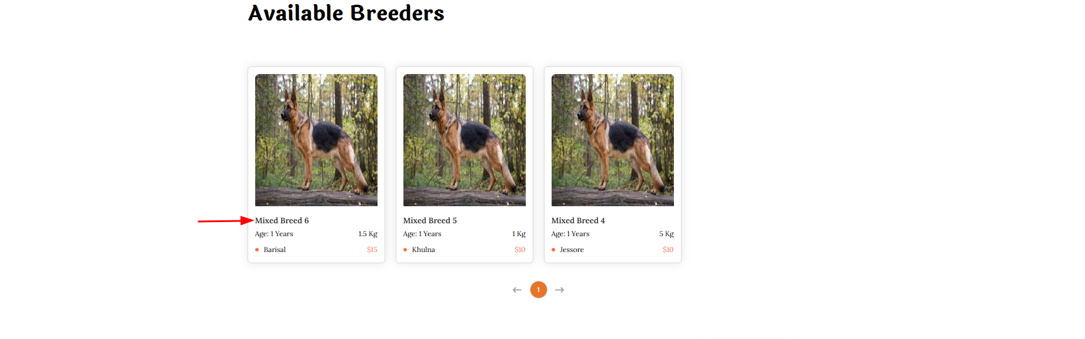Click the $15 price on Mixed Breed 6
The height and width of the screenshot is (339, 1085).
pyautogui.click(x=372, y=250)
